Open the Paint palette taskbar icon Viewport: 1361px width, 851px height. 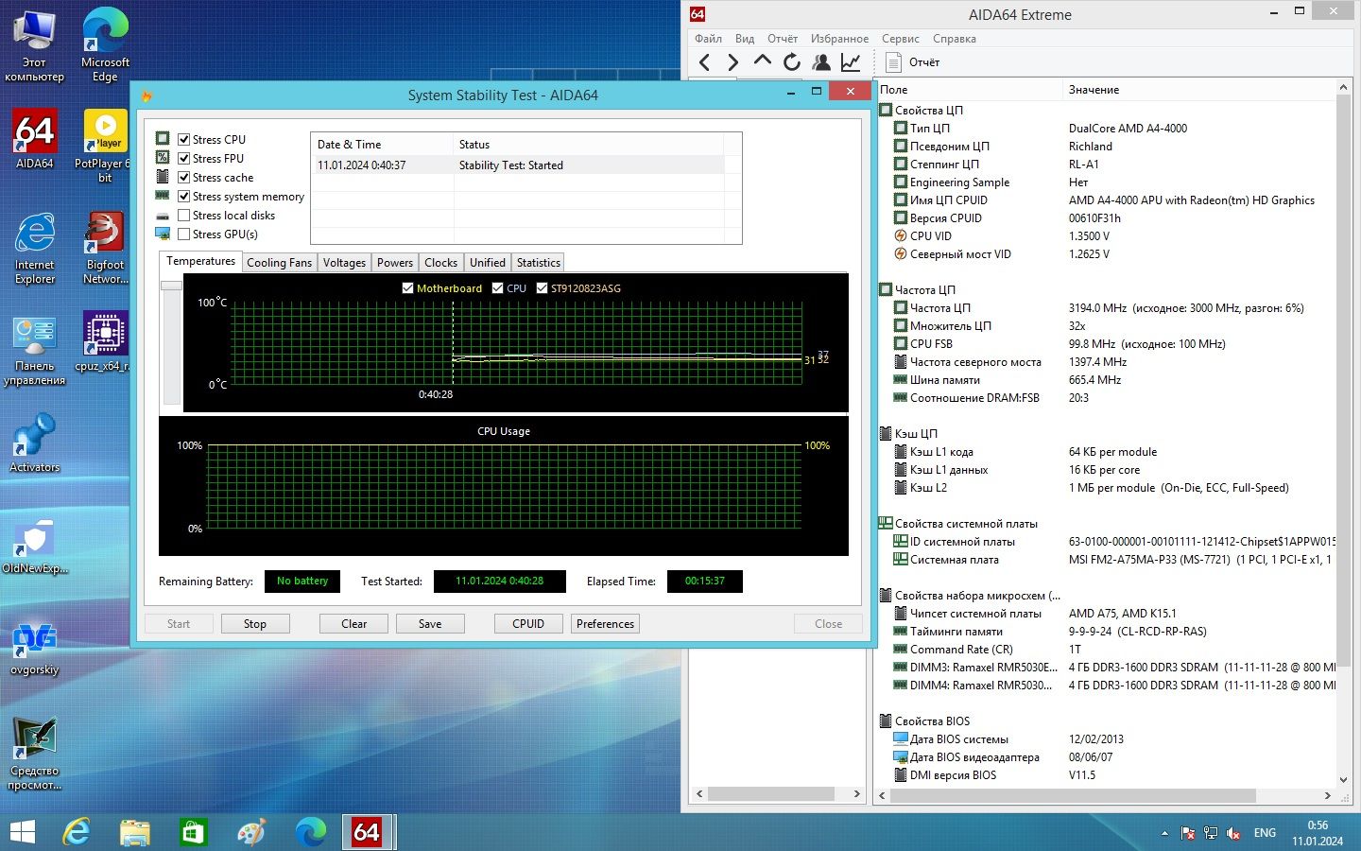[251, 832]
